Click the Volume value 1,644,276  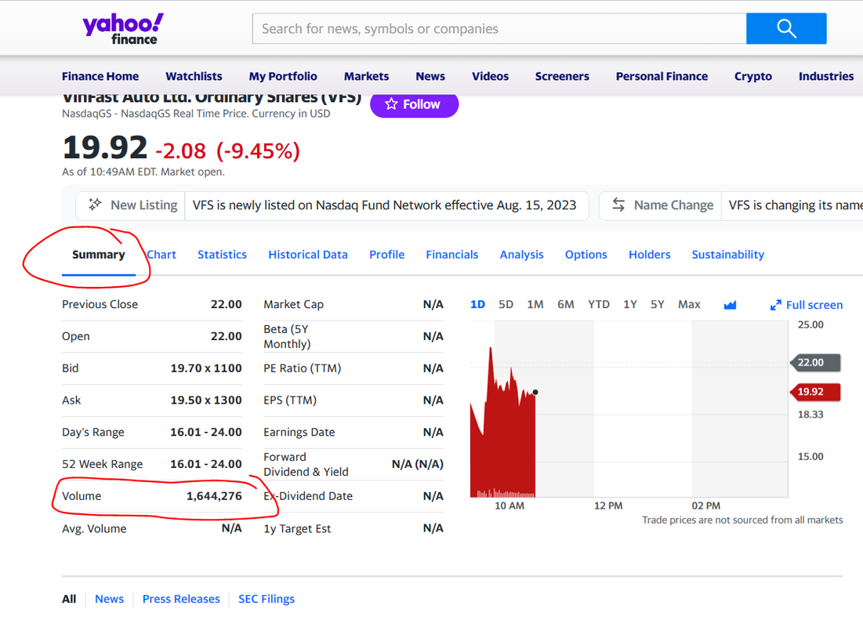click(214, 496)
